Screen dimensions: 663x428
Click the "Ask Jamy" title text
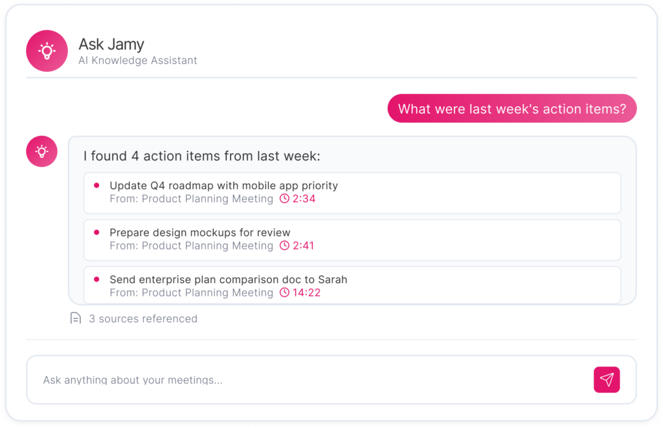point(111,45)
